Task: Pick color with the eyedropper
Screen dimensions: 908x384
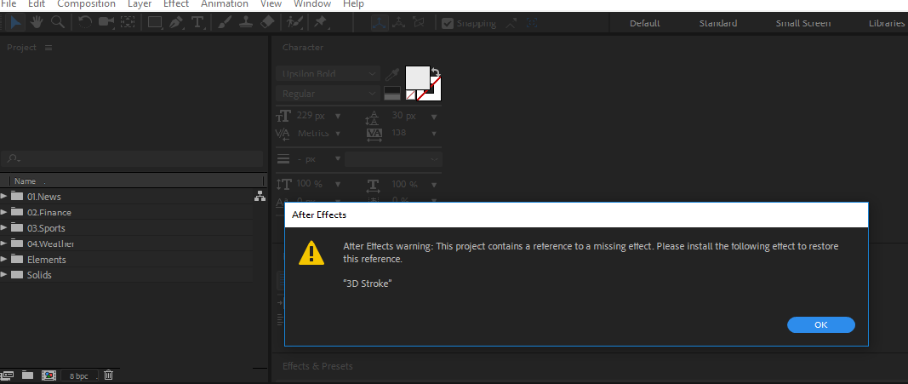Action: [x=392, y=74]
